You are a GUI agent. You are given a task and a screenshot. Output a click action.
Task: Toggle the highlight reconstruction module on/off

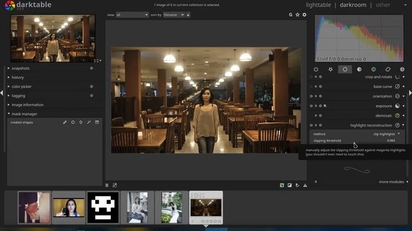pyautogui.click(x=311, y=125)
